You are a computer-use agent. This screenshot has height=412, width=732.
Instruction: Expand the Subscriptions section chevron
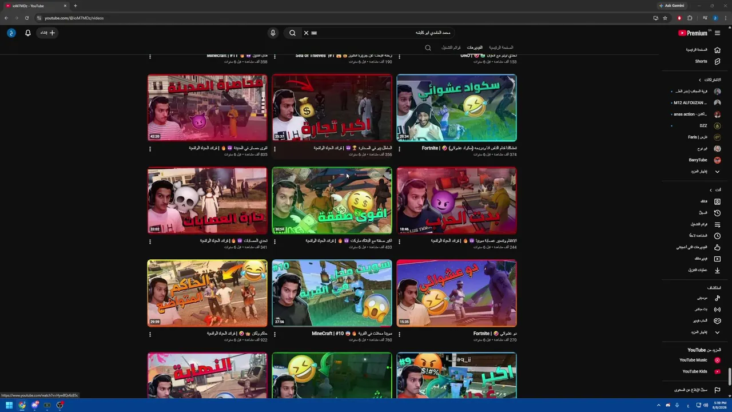tap(700, 80)
